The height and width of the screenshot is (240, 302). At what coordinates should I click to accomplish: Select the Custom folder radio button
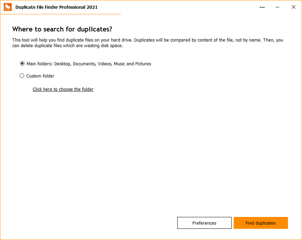pos(22,76)
